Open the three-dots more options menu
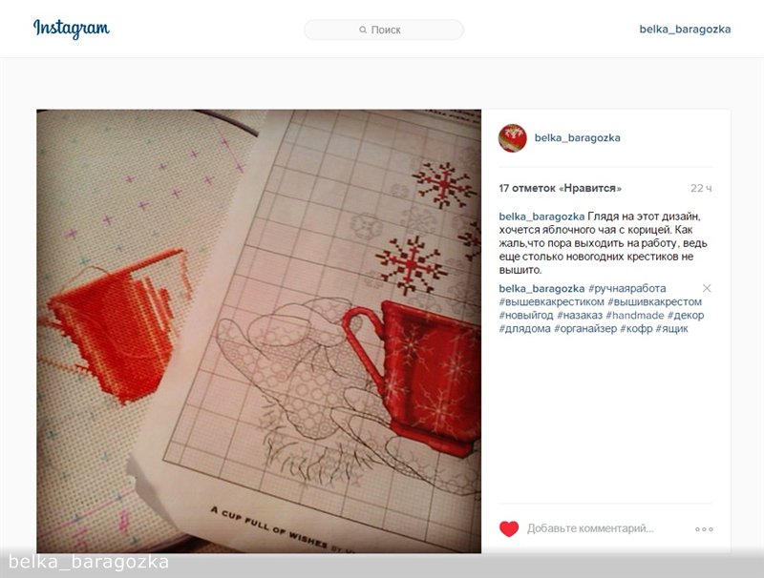 (x=704, y=528)
